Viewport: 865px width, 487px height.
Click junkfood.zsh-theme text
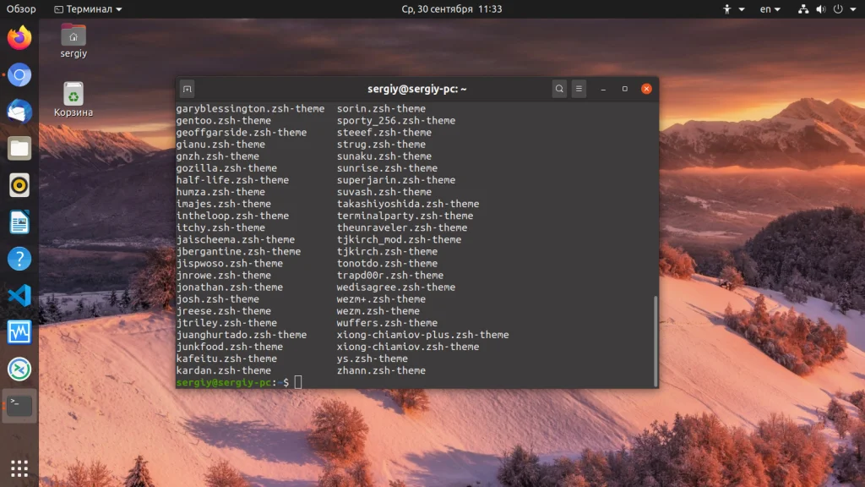(230, 347)
